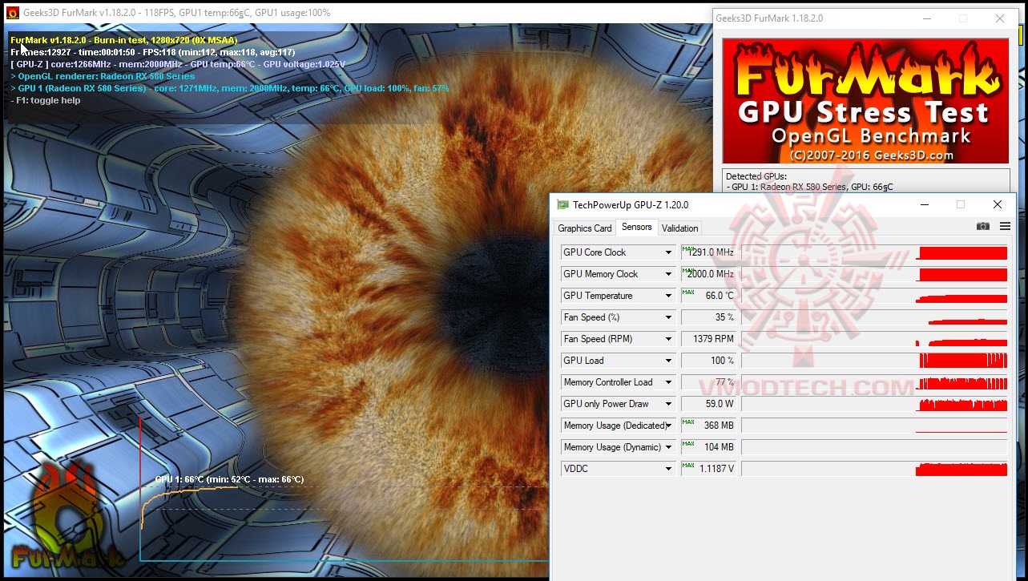Click the 1.1187 V VDDC reading

click(708, 469)
